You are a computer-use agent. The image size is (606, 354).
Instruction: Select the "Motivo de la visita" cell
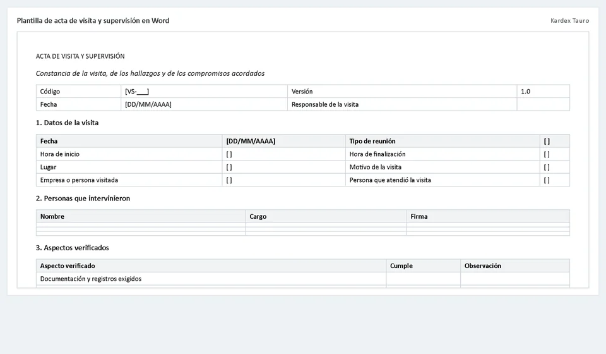tap(443, 167)
